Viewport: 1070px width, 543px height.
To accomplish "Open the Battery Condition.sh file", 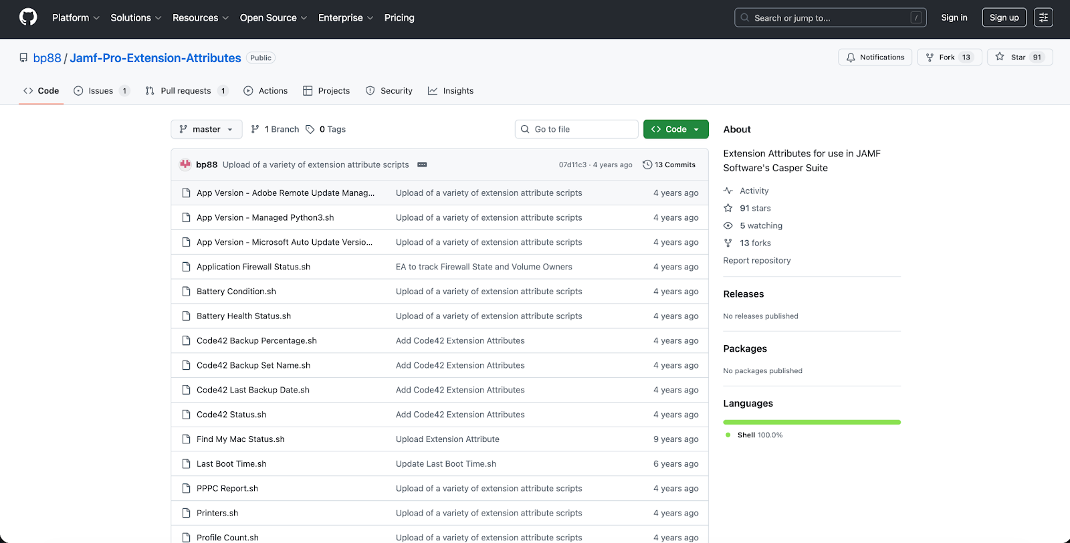I will pos(236,292).
